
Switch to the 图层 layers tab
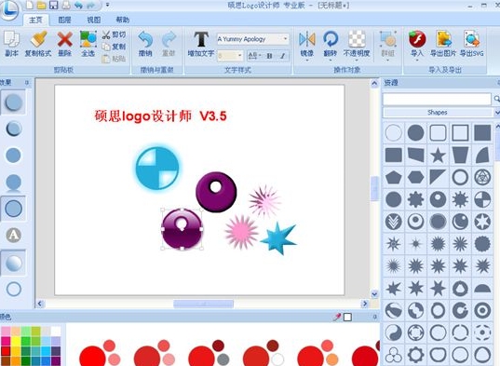(64, 20)
